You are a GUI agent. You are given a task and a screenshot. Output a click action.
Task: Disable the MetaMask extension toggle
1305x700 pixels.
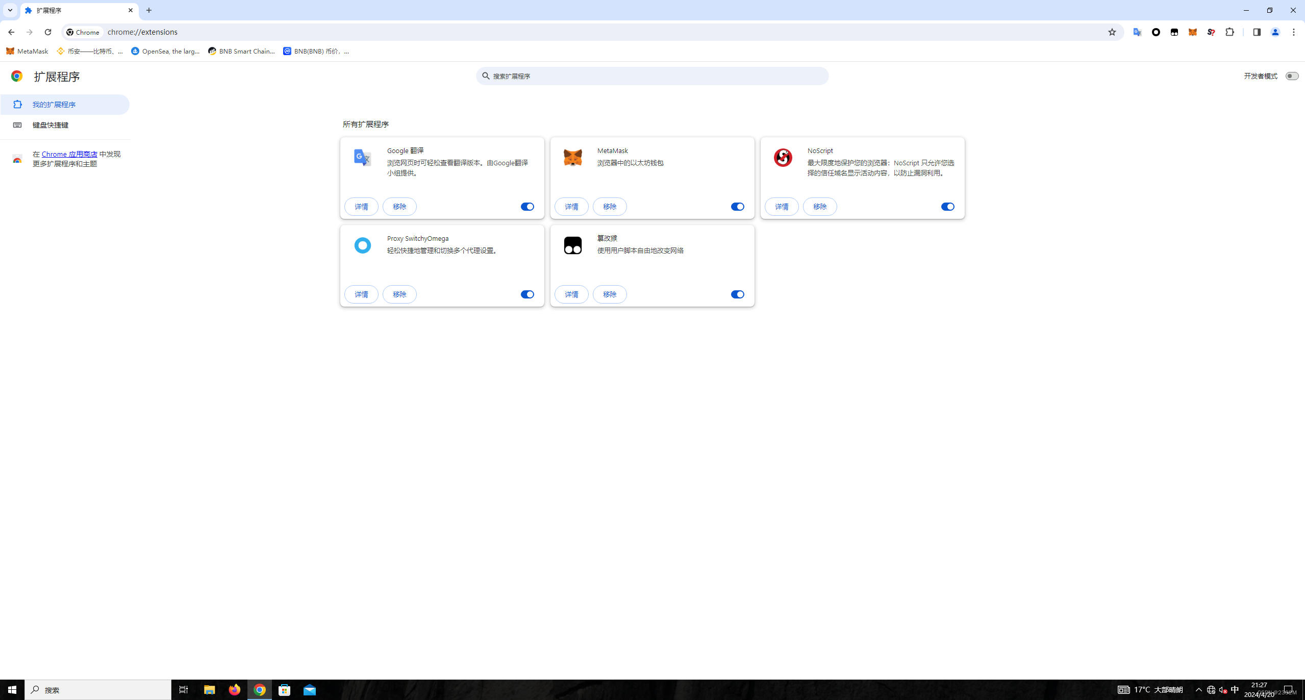[x=737, y=207]
